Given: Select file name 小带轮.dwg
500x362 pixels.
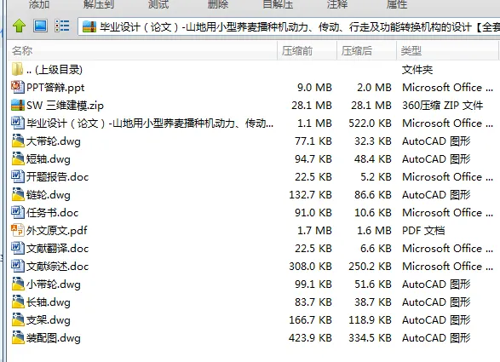Looking at the screenshot, I should [54, 284].
